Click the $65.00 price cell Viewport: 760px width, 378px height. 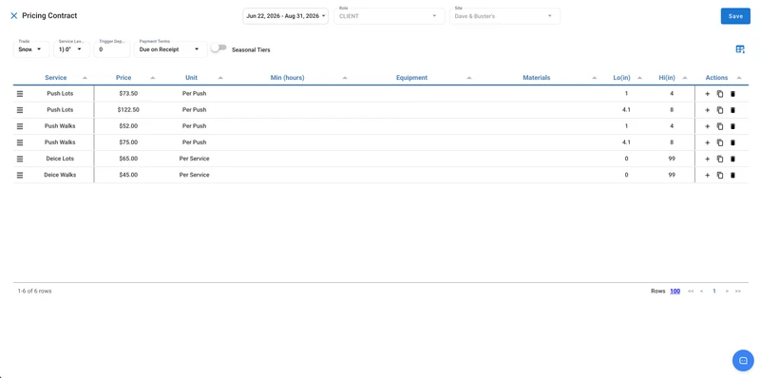(x=128, y=159)
